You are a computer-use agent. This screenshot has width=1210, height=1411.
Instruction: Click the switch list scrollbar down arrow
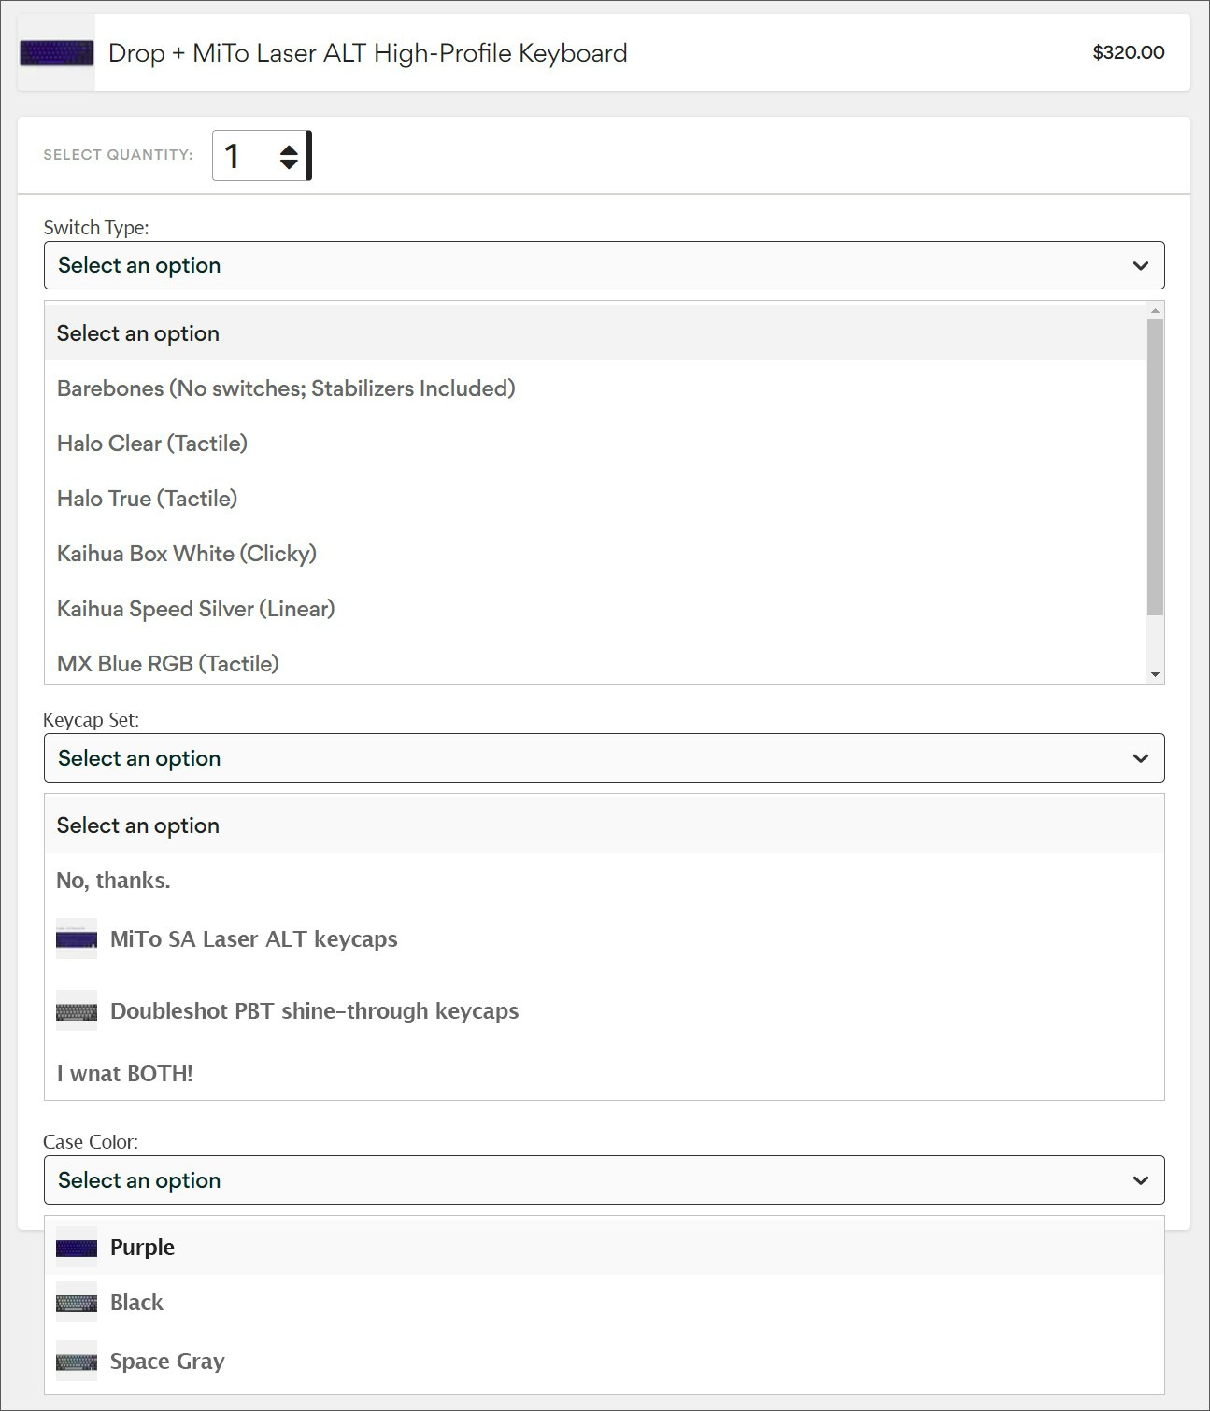click(1155, 675)
